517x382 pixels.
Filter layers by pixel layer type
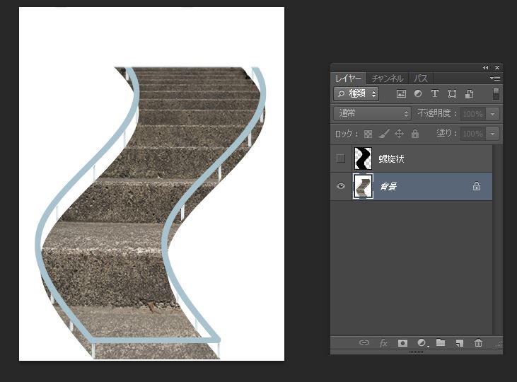401,93
